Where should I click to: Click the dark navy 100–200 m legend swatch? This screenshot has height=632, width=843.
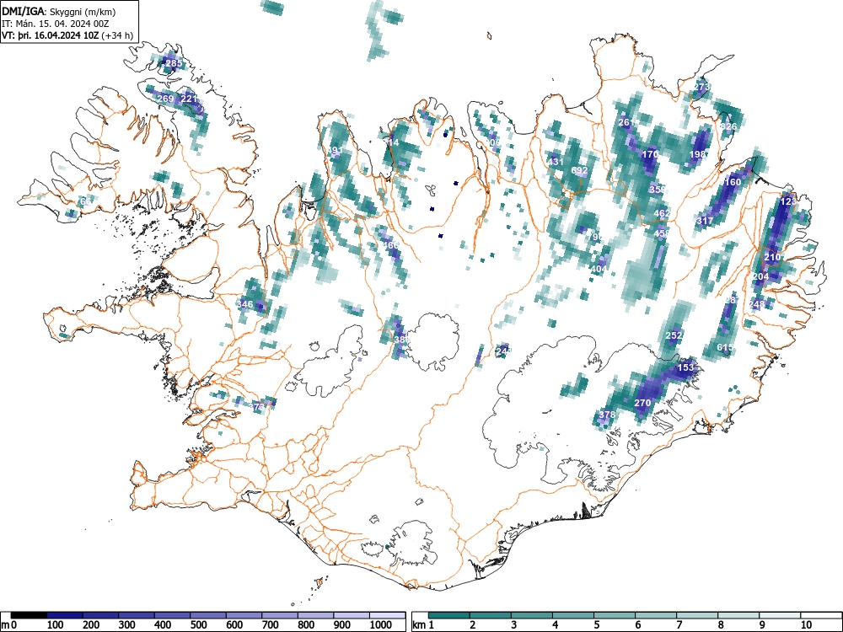point(65,615)
